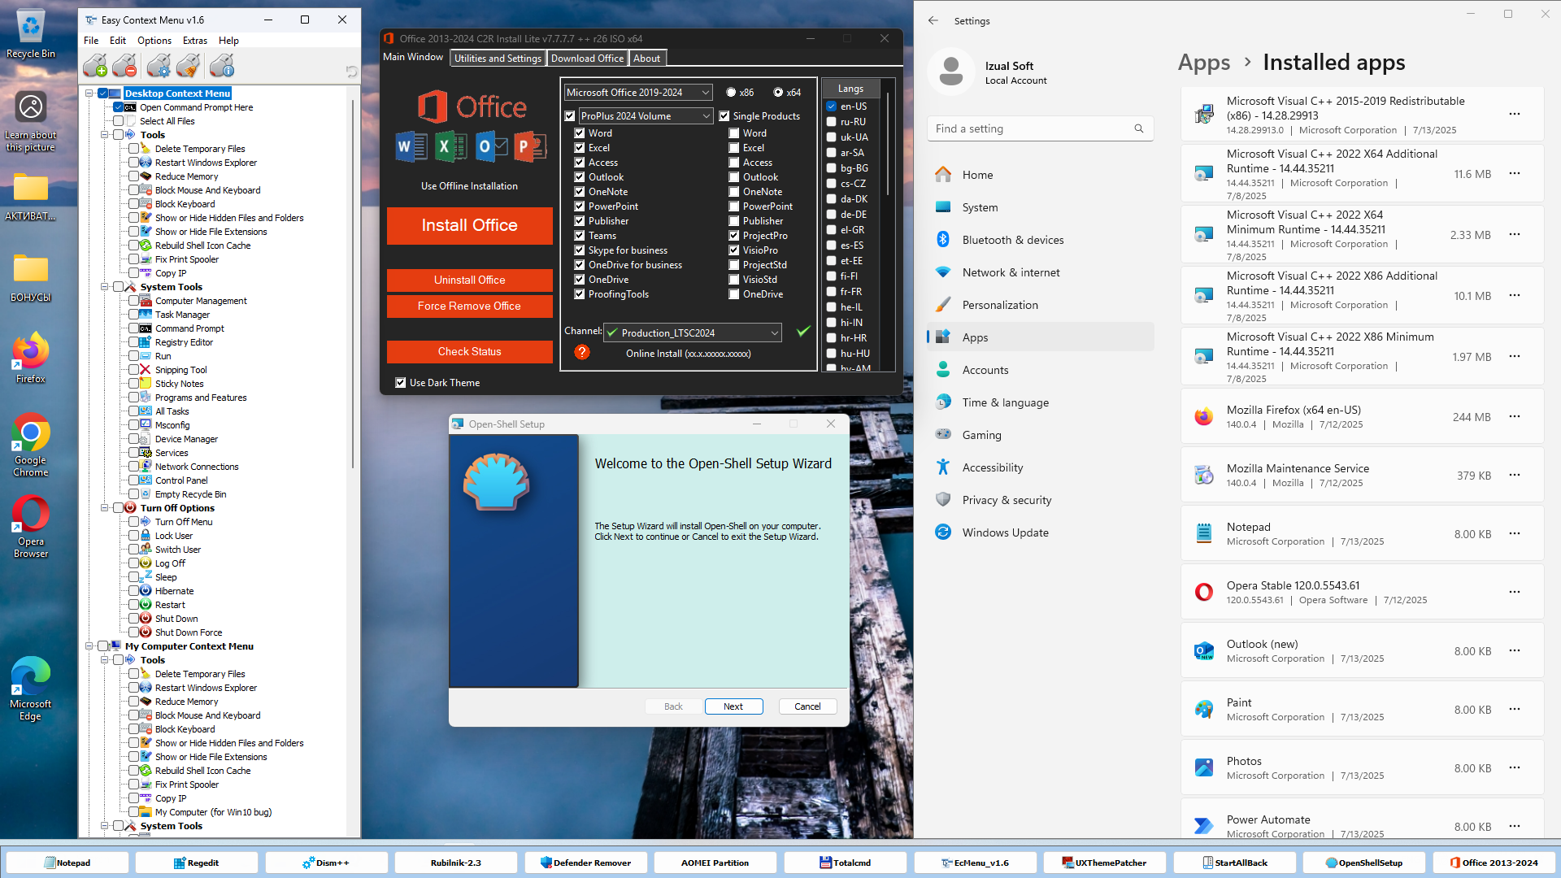This screenshot has width=1561, height=878.
Task: Collapse the first Tools tree node
Action: point(105,135)
